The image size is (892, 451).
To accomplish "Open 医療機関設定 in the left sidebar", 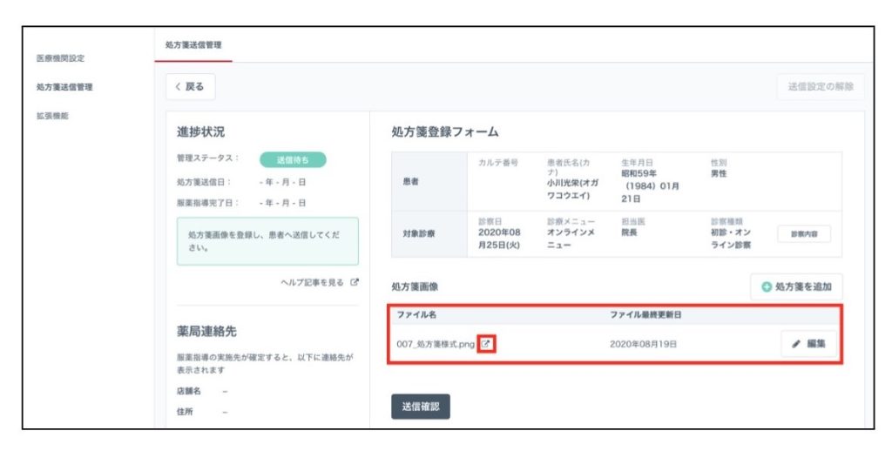I will pos(60,58).
